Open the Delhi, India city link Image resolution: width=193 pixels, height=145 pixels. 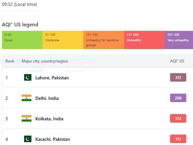click(x=47, y=98)
